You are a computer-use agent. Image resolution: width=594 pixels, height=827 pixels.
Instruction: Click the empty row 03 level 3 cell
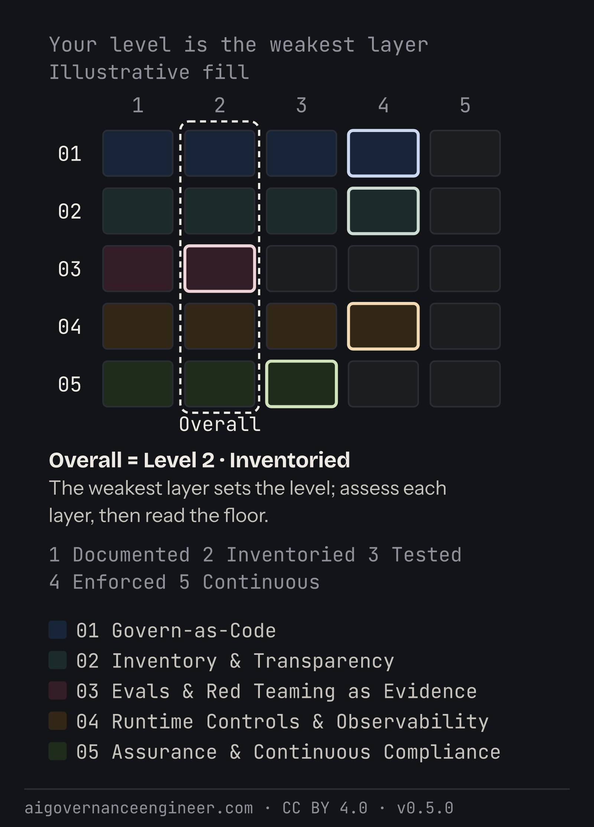(x=301, y=268)
